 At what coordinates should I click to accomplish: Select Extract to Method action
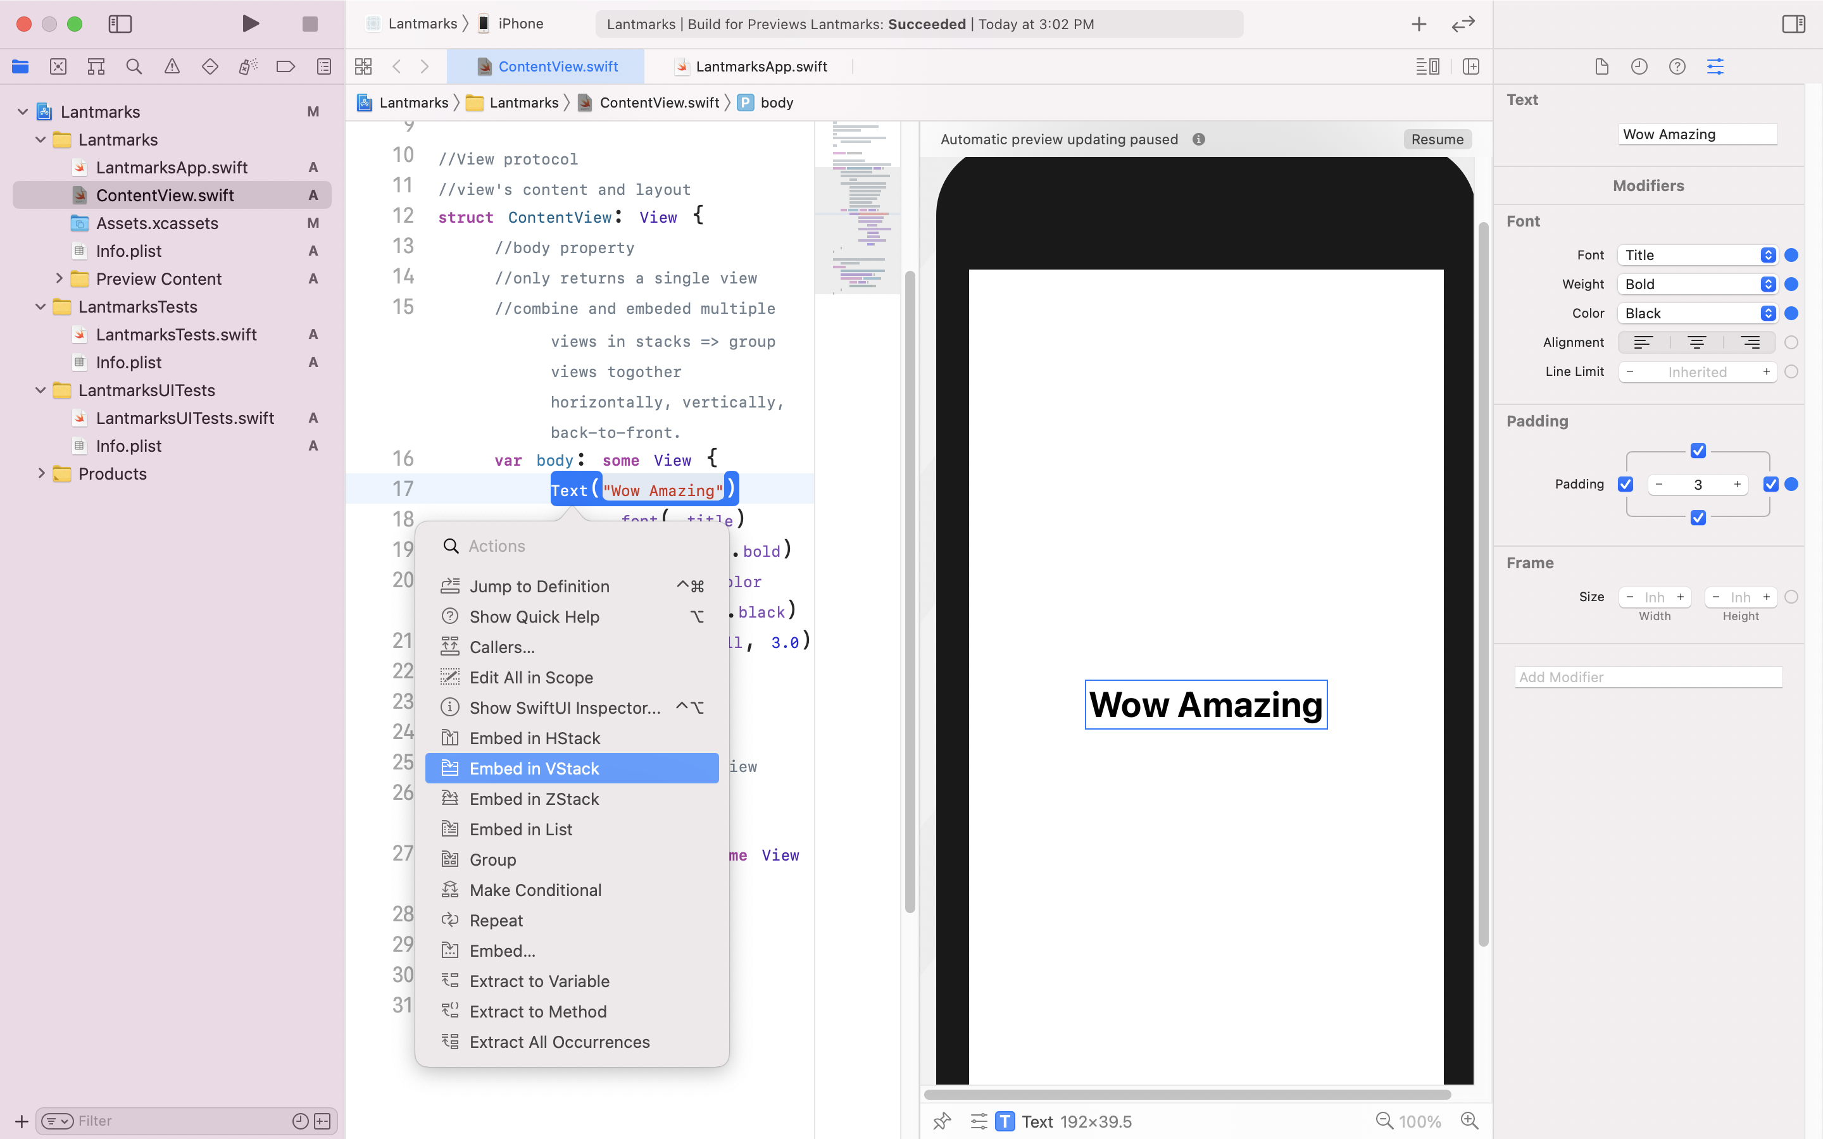pyautogui.click(x=538, y=1012)
